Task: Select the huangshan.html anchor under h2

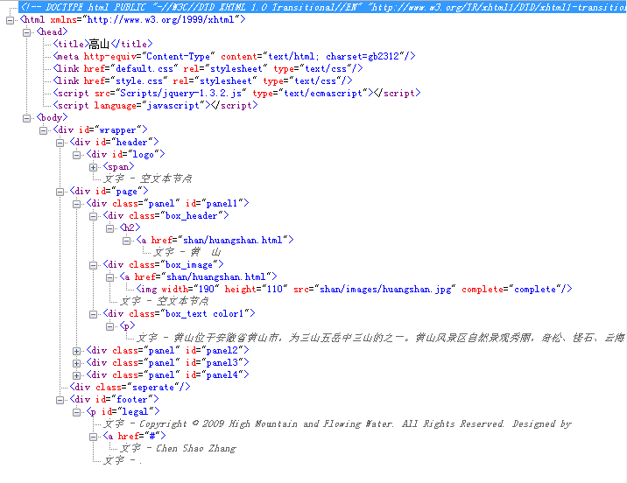Action: click(x=215, y=240)
